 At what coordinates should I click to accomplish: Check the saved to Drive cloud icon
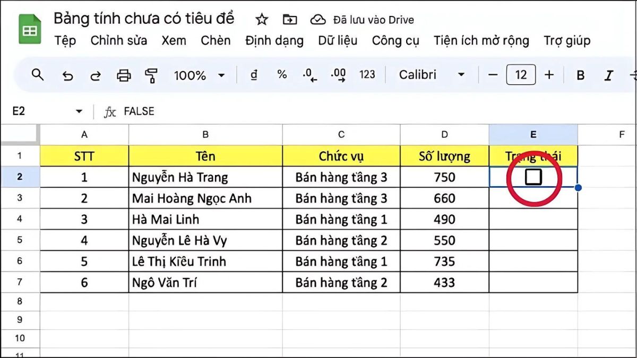[318, 20]
